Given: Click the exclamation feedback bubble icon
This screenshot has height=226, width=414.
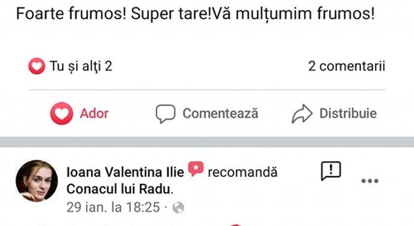Looking at the screenshot, I should coord(331,171).
